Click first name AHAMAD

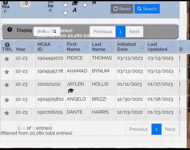tap(77, 71)
